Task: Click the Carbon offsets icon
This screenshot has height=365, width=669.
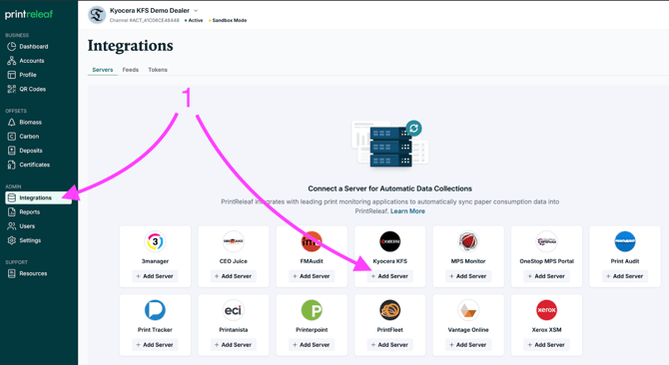Action: [12, 137]
